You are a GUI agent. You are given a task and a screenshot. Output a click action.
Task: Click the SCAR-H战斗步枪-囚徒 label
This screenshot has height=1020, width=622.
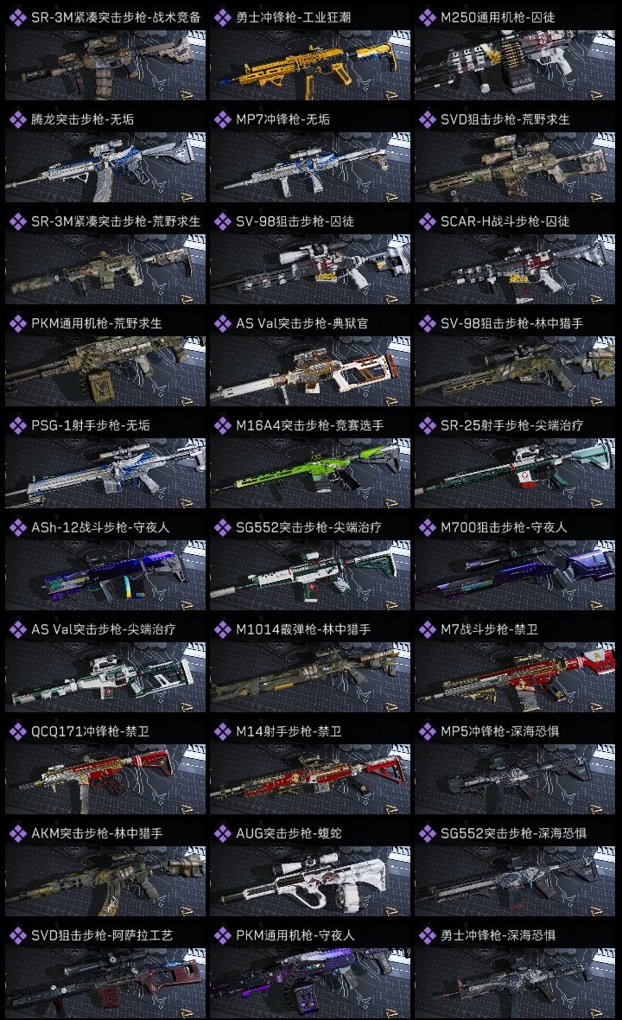505,221
